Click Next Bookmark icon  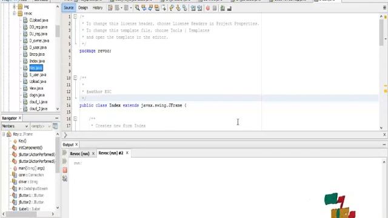[178, 8]
